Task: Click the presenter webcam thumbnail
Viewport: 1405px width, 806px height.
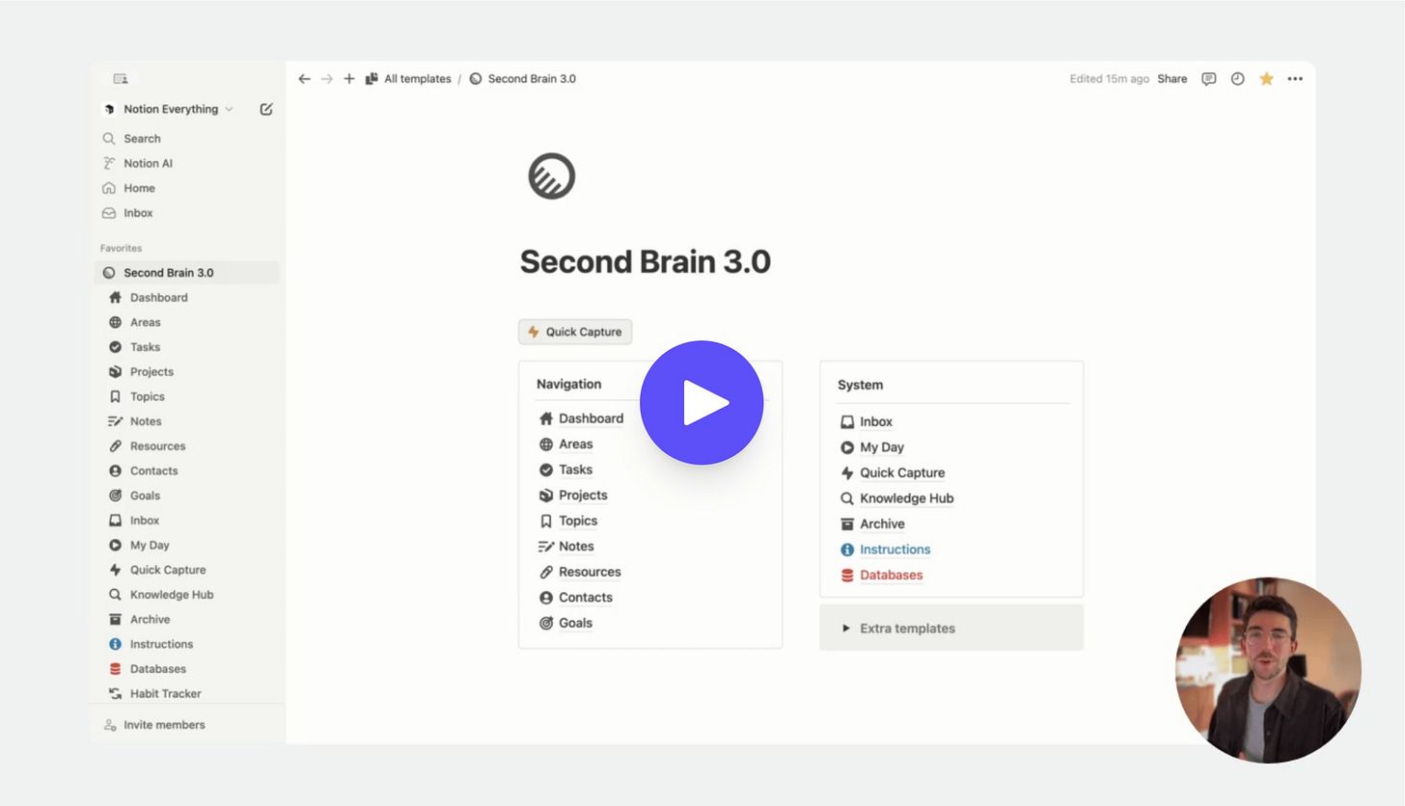Action: click(x=1268, y=670)
